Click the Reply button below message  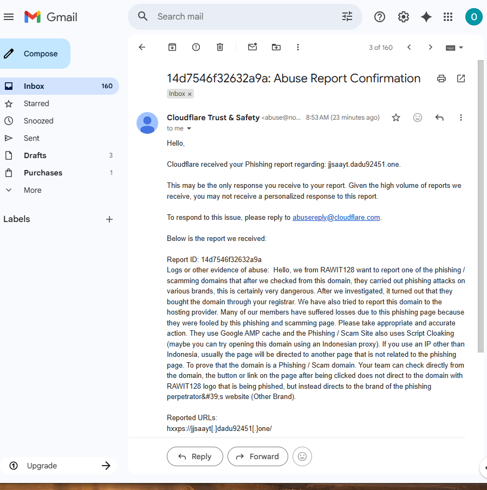point(194,456)
